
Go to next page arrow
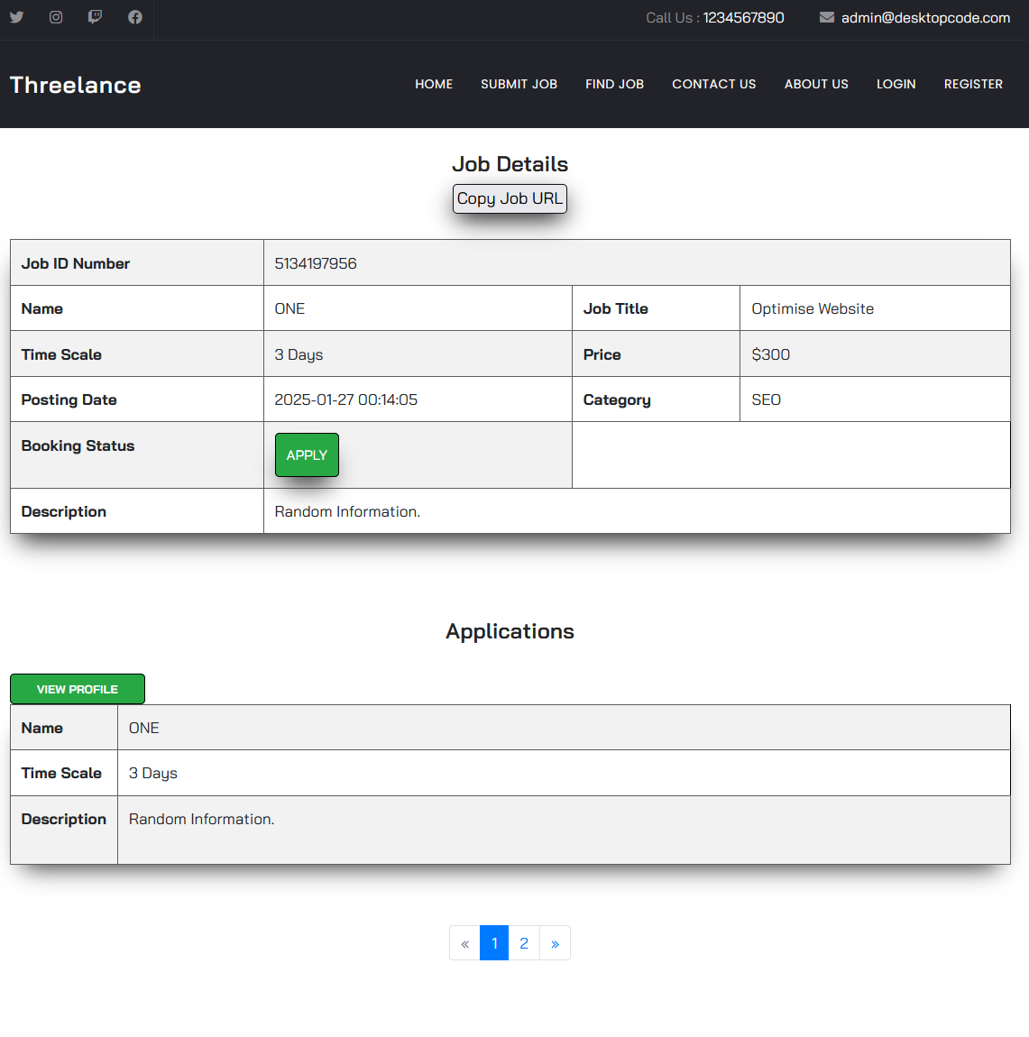(x=555, y=943)
